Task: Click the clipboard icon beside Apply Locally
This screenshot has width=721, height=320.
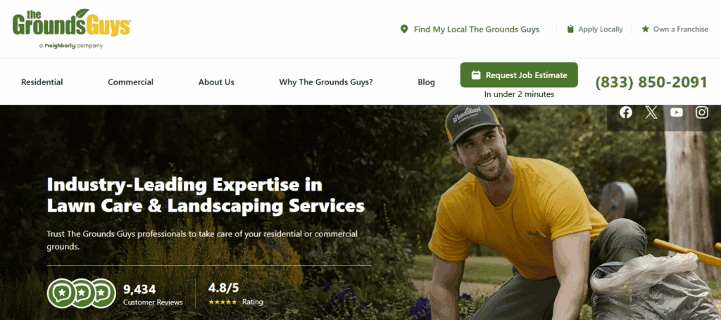Action: click(x=570, y=30)
